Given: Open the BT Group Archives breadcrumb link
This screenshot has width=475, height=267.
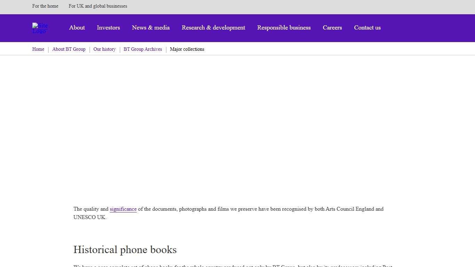Looking at the screenshot, I should pos(143,49).
